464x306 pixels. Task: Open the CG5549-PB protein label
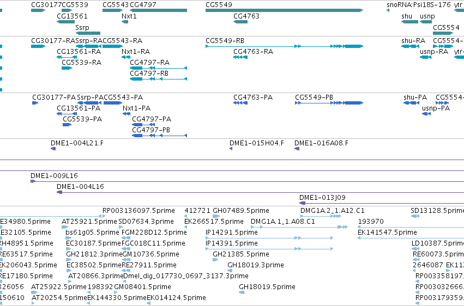pos(314,97)
